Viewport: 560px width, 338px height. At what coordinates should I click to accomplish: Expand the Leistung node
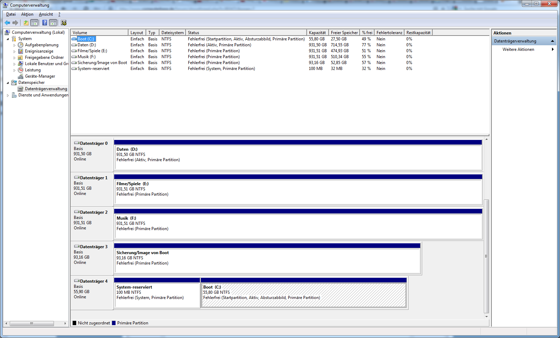pos(15,70)
